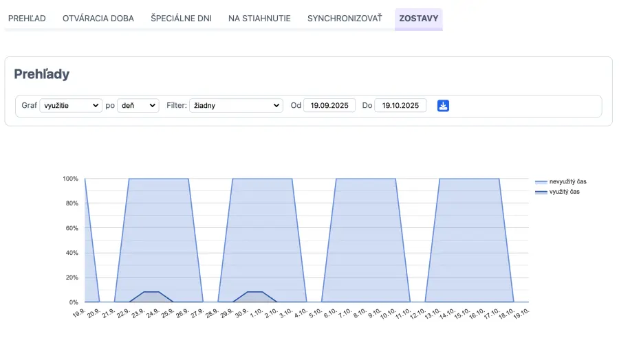Select the Na stiahnutie tab
This screenshot has height=338, width=619.
tap(259, 18)
